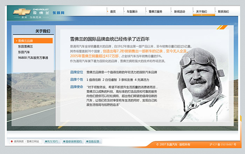Click the arrow bullet in 雪佛兰品牌 item
This screenshot has width=245, height=154.
tap(16, 41)
